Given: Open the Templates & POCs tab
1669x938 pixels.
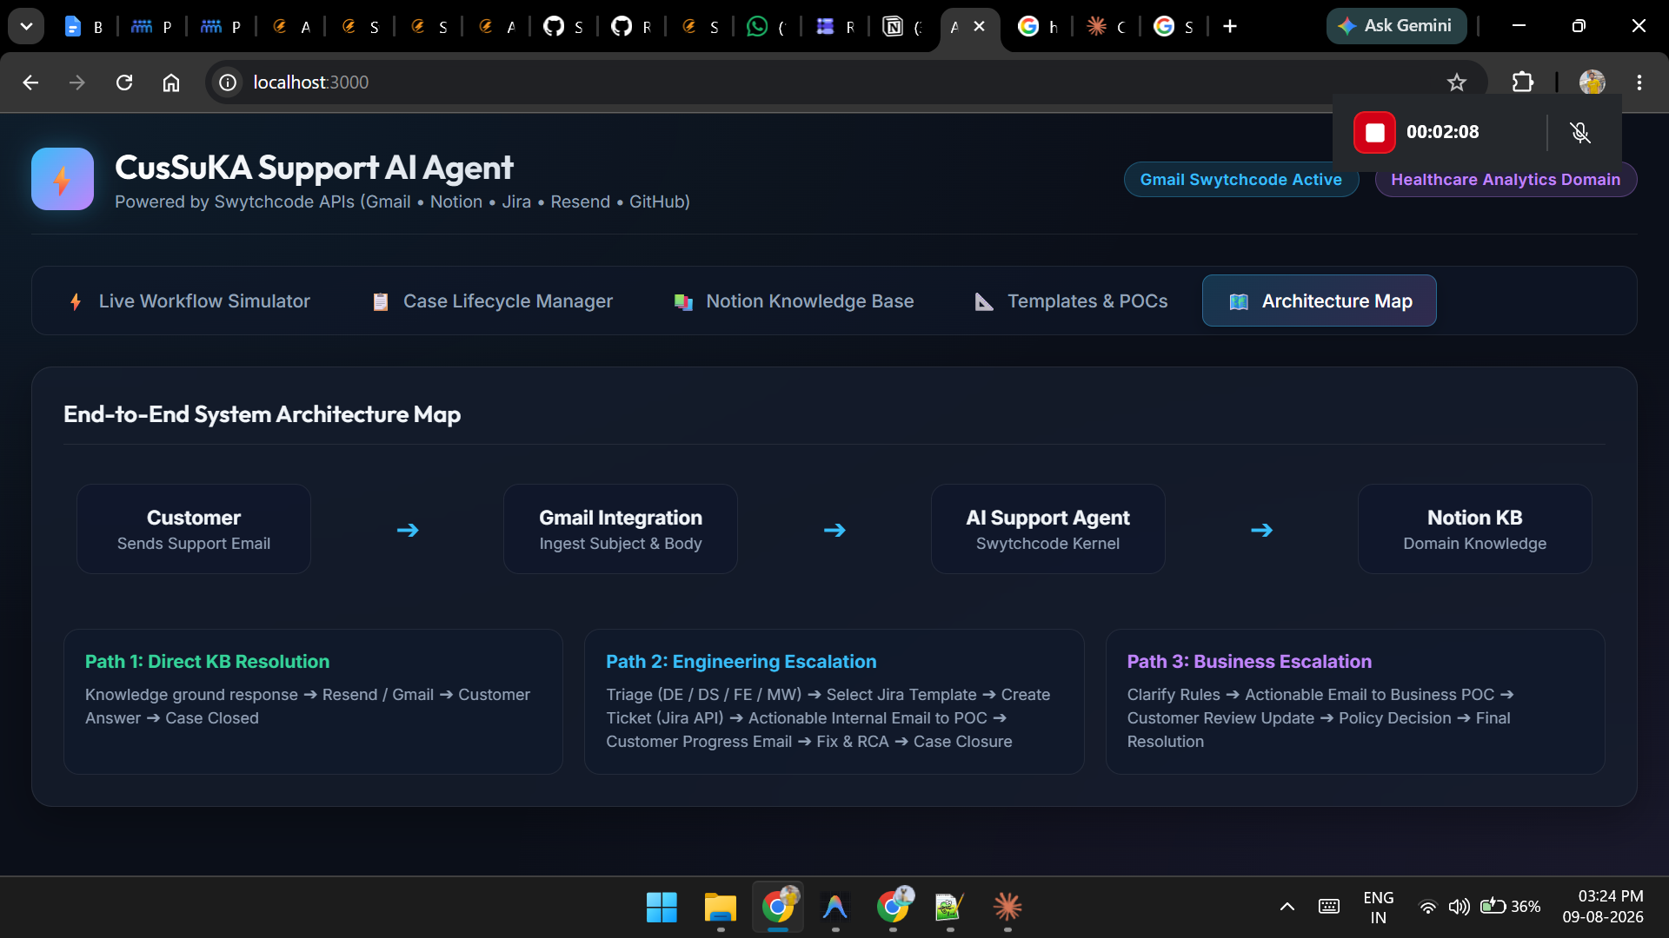Looking at the screenshot, I should [x=1070, y=301].
